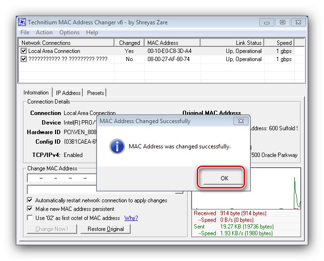Switch to the IP Address tab
Viewport: 324px width, 261px height.
(x=68, y=93)
